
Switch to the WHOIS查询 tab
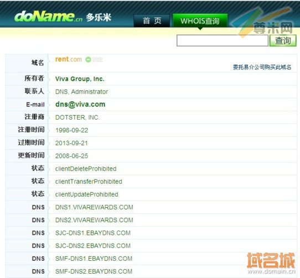200,20
